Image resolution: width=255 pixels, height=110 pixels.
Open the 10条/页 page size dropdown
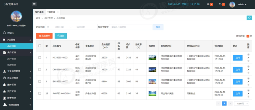click(242, 103)
